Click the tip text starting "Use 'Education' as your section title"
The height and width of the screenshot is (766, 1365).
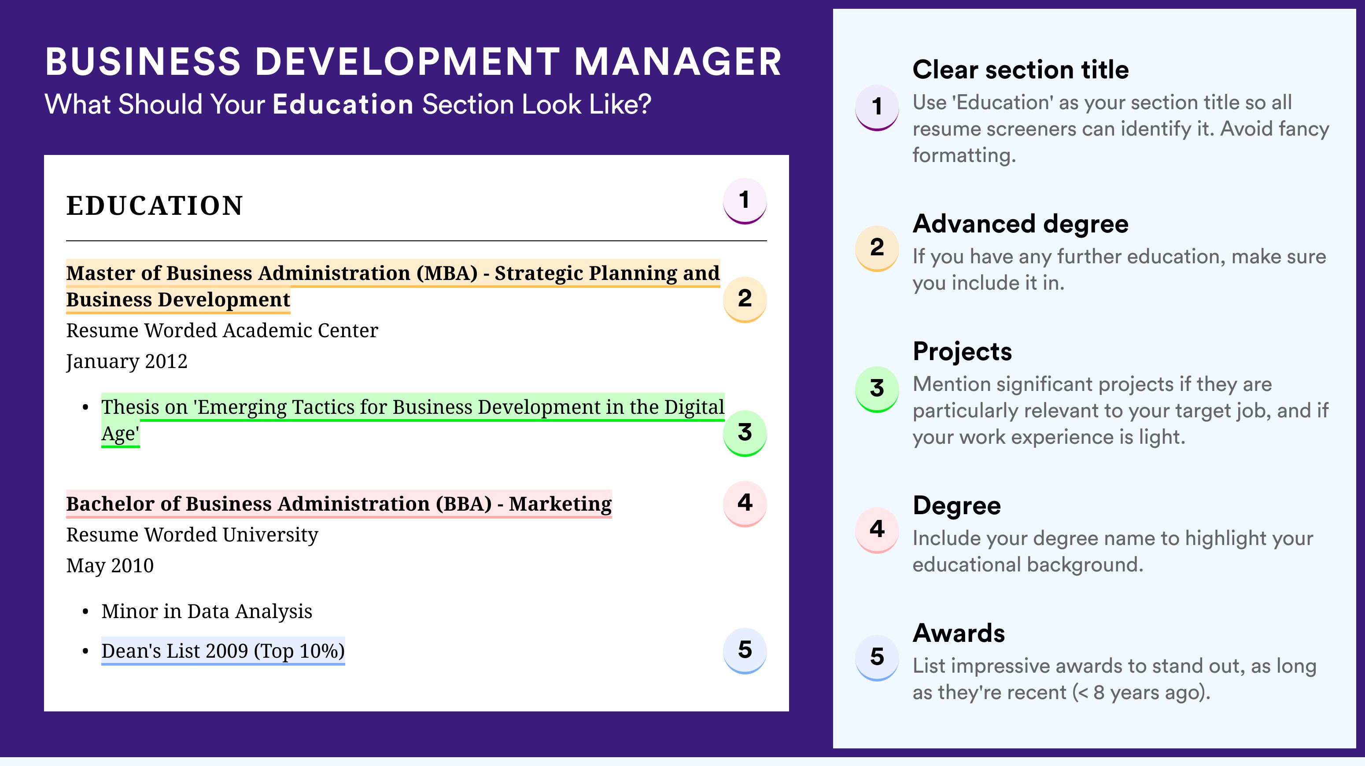[1121, 129]
